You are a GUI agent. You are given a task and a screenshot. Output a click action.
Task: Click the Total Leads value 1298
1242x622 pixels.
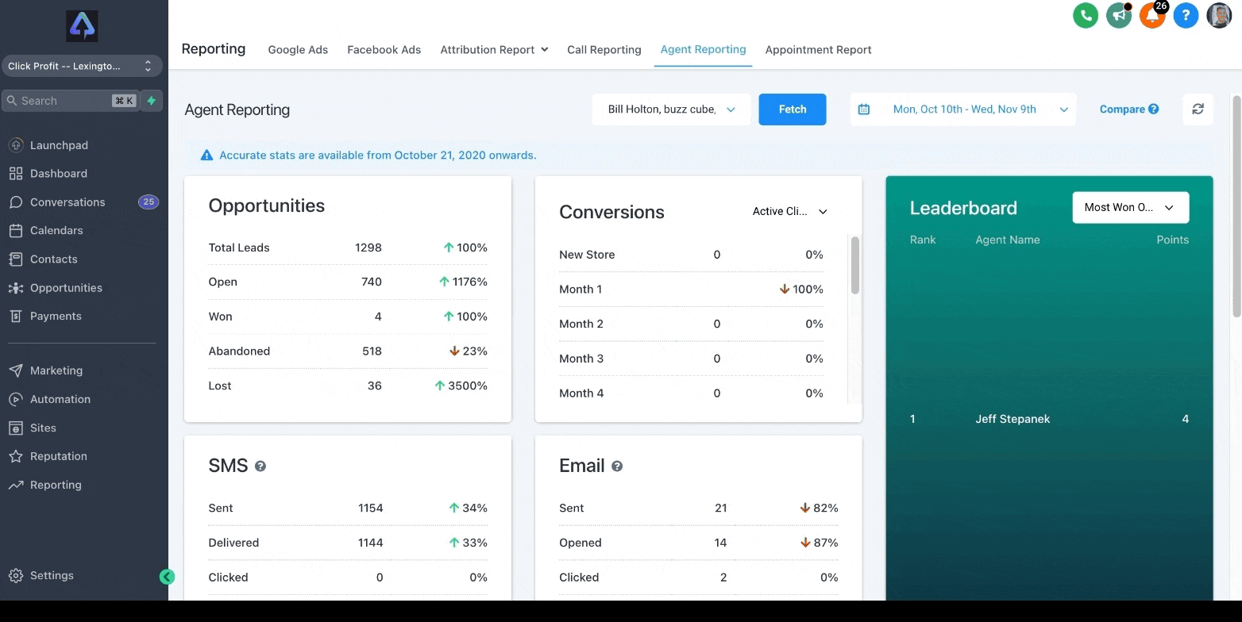tap(368, 248)
